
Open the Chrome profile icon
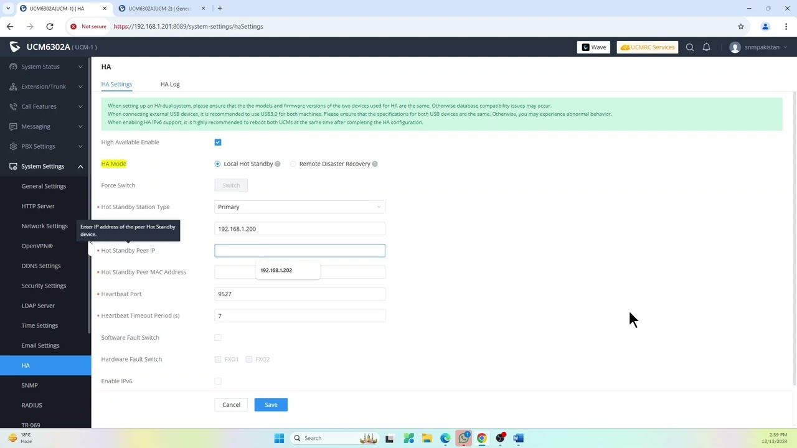click(765, 26)
